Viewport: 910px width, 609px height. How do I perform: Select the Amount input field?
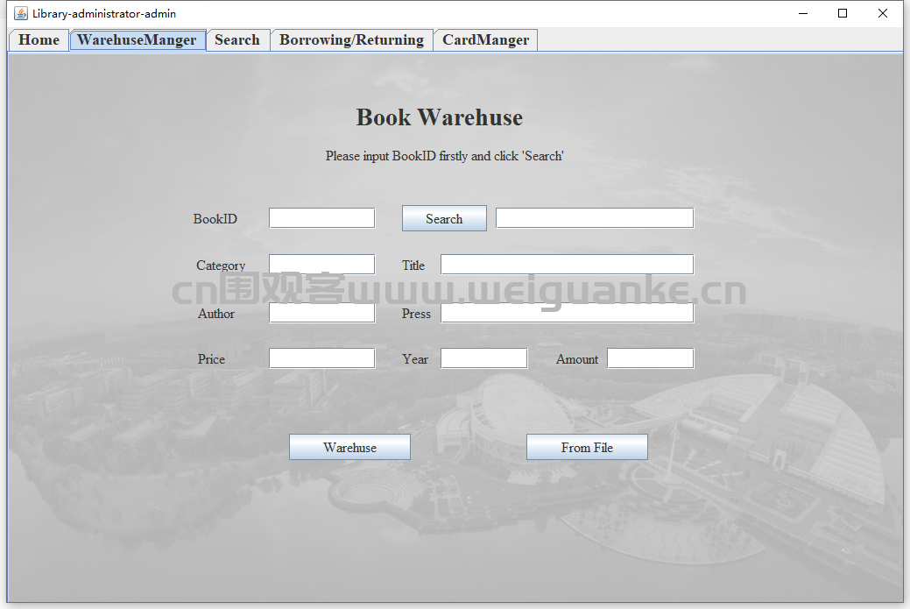click(x=651, y=358)
